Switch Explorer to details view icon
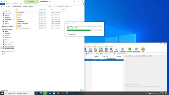 pos(81,90)
